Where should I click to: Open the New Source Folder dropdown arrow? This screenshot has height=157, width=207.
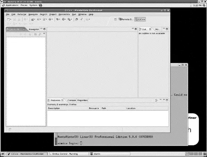click(x=40, y=19)
